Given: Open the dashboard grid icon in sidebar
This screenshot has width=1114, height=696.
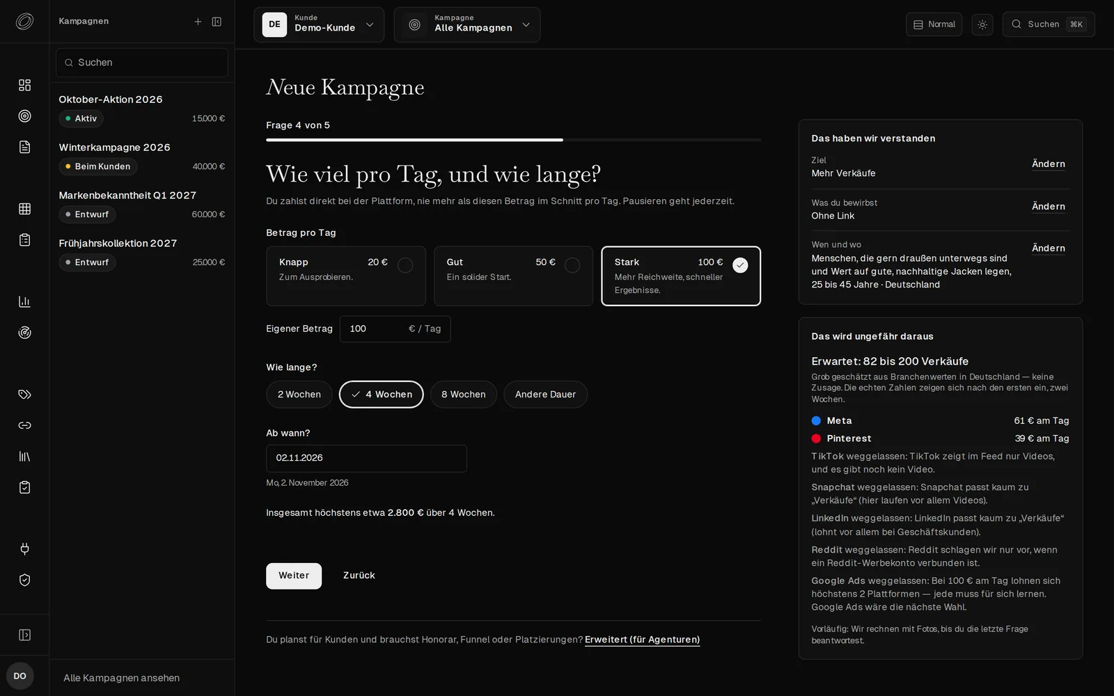Looking at the screenshot, I should click(24, 85).
